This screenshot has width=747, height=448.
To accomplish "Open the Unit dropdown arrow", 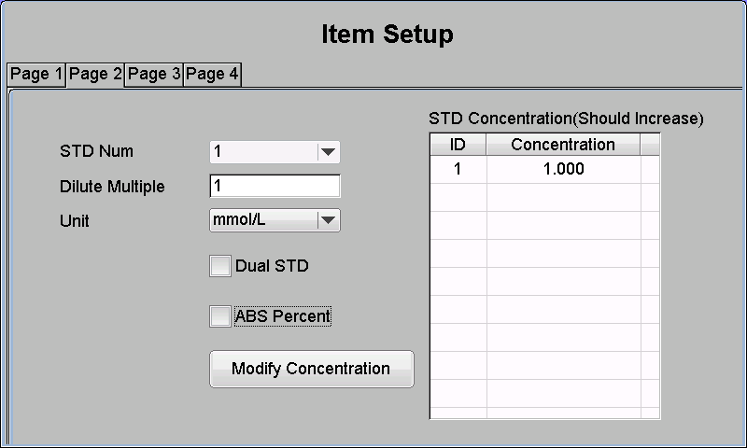I will [x=329, y=220].
